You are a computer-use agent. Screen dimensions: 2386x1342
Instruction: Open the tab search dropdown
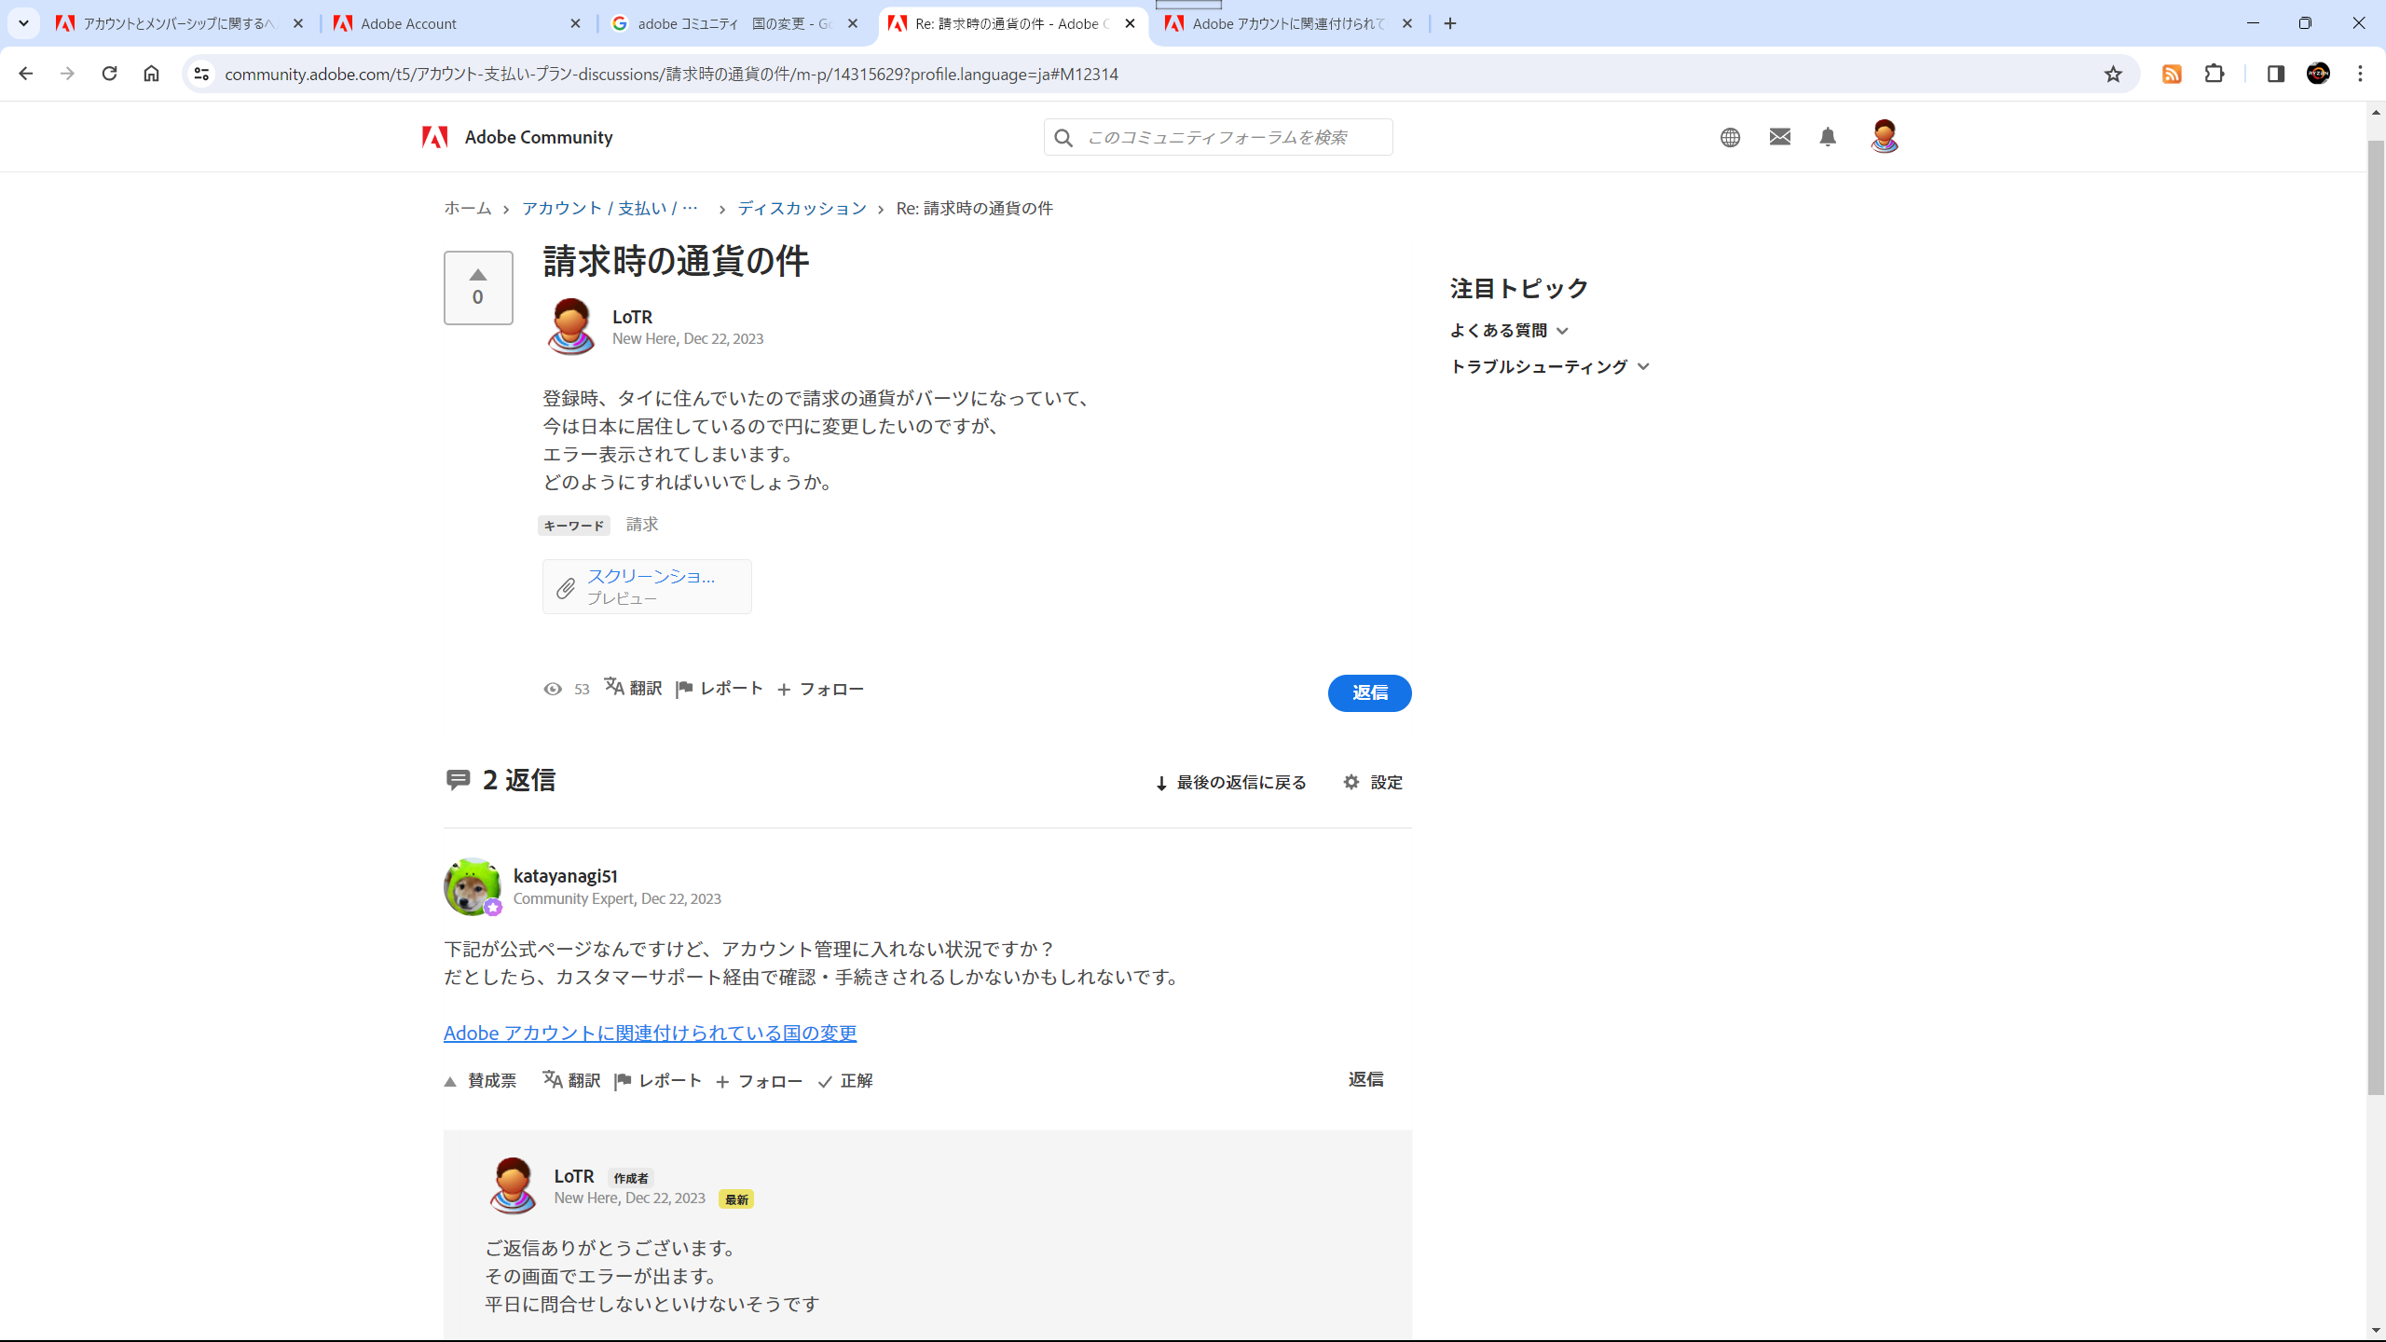23,23
